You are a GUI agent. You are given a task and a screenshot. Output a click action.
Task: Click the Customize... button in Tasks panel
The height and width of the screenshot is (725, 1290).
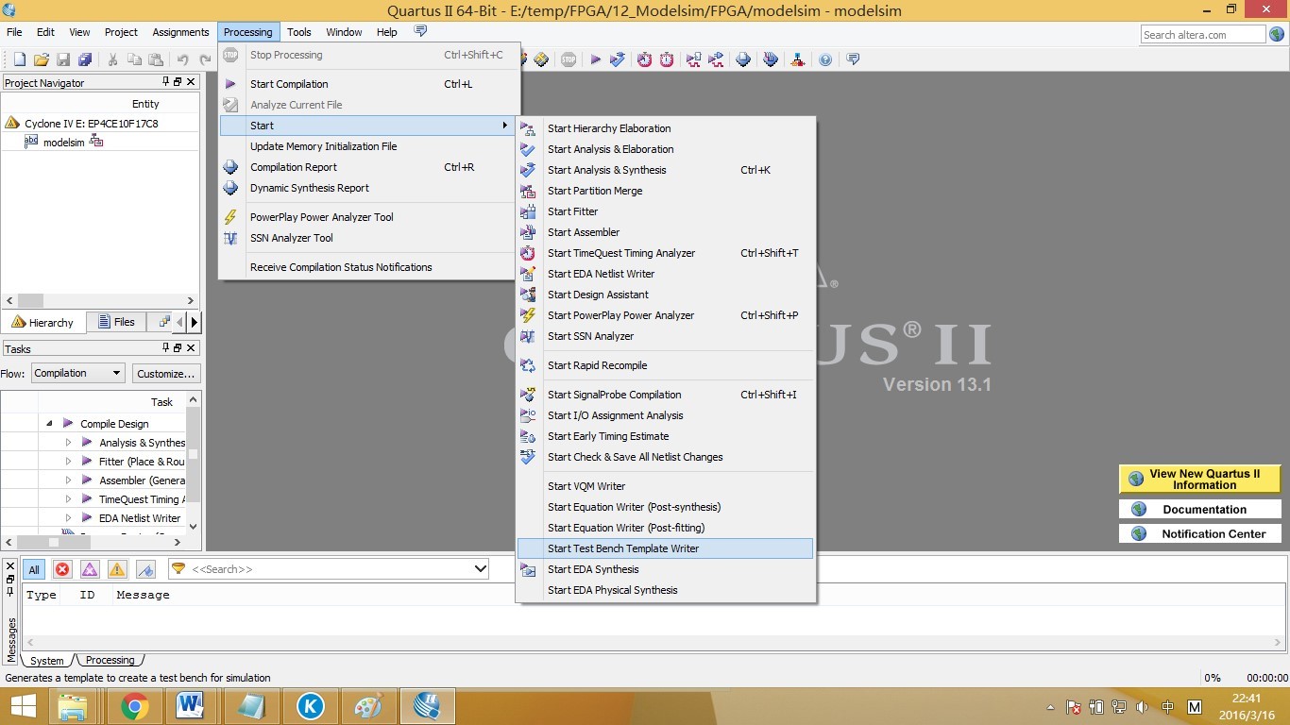pos(166,373)
